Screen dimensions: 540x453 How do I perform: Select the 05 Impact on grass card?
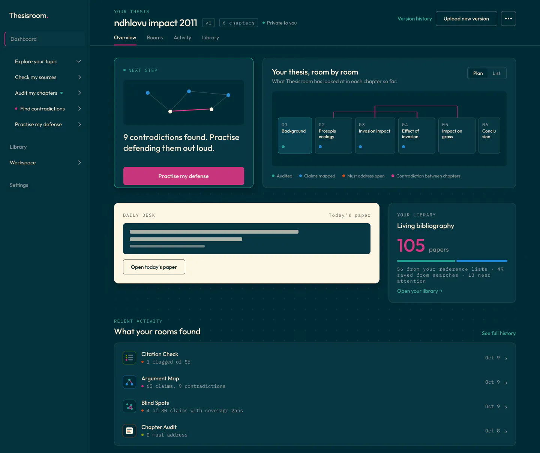[457, 136]
